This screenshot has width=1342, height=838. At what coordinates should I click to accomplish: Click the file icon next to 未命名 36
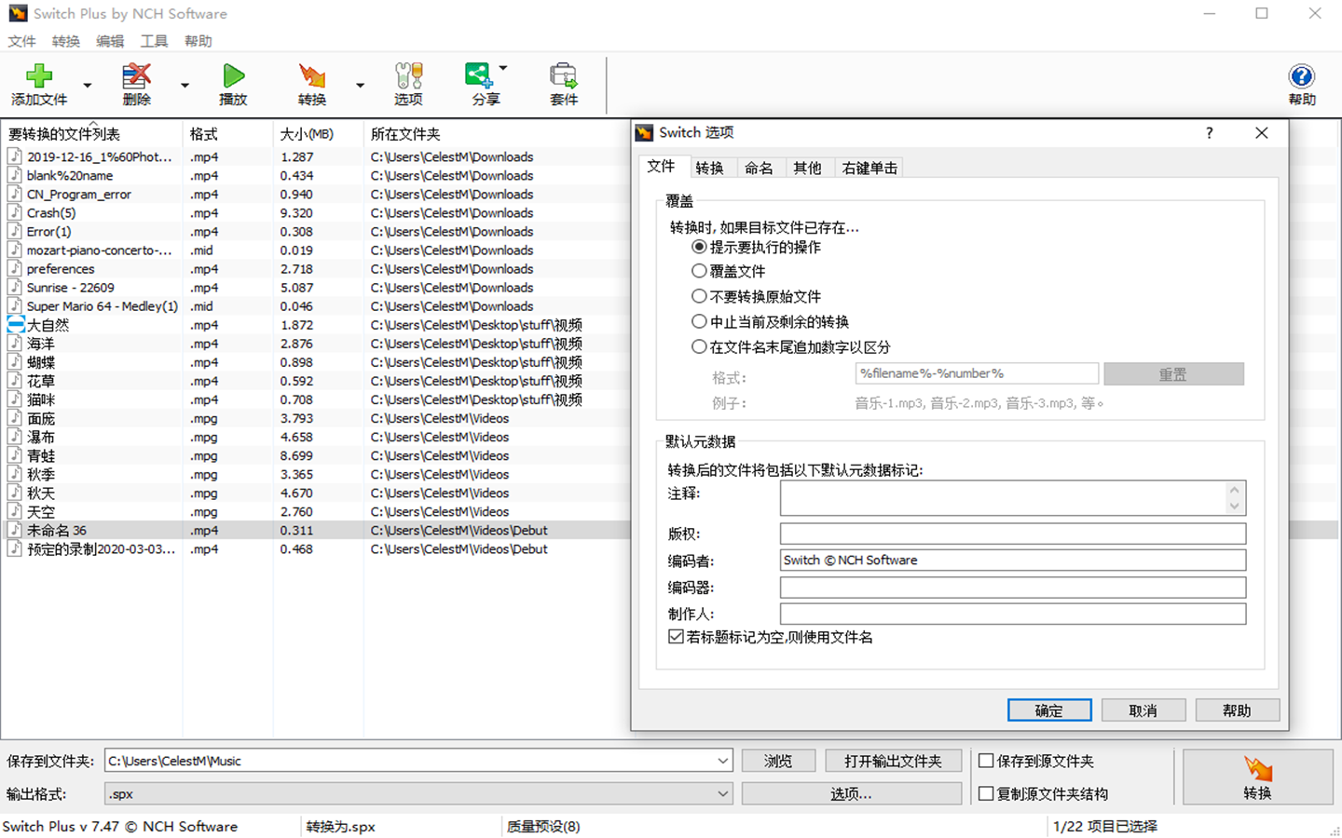pyautogui.click(x=16, y=530)
